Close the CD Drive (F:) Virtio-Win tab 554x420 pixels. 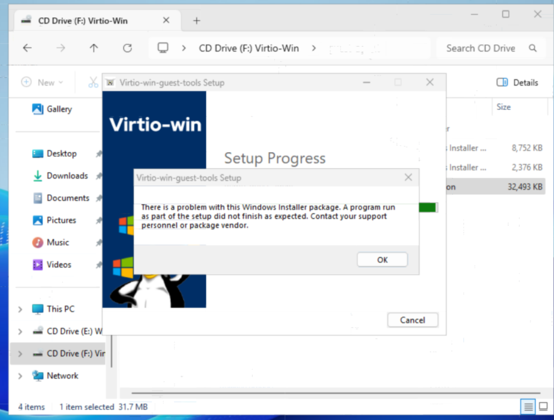(x=166, y=21)
